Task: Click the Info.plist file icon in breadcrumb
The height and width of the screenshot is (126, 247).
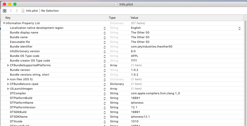Action: (x=23, y=11)
